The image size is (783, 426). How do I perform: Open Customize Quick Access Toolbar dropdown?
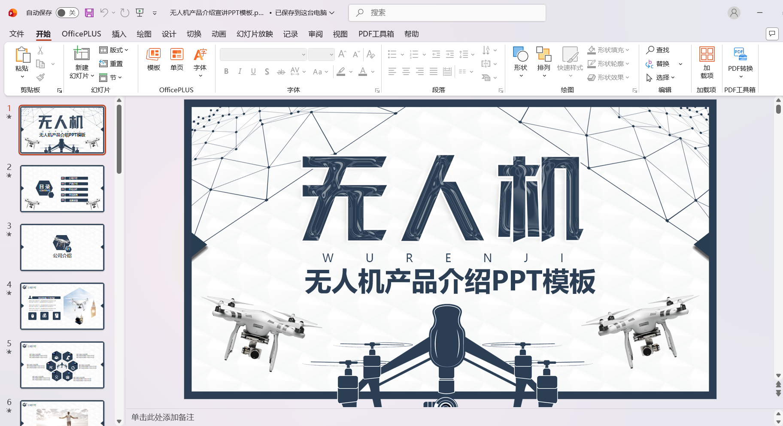[155, 13]
